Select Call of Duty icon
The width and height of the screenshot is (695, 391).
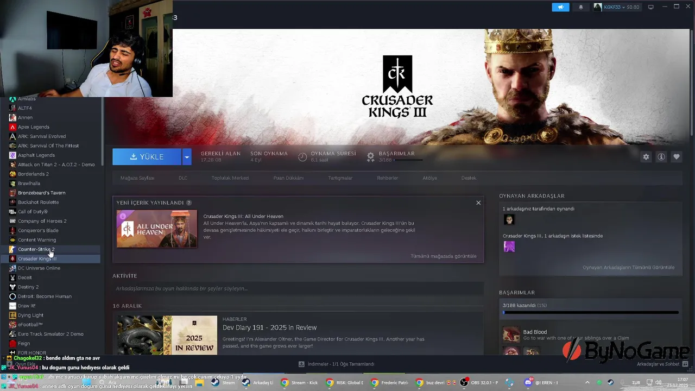point(12,212)
